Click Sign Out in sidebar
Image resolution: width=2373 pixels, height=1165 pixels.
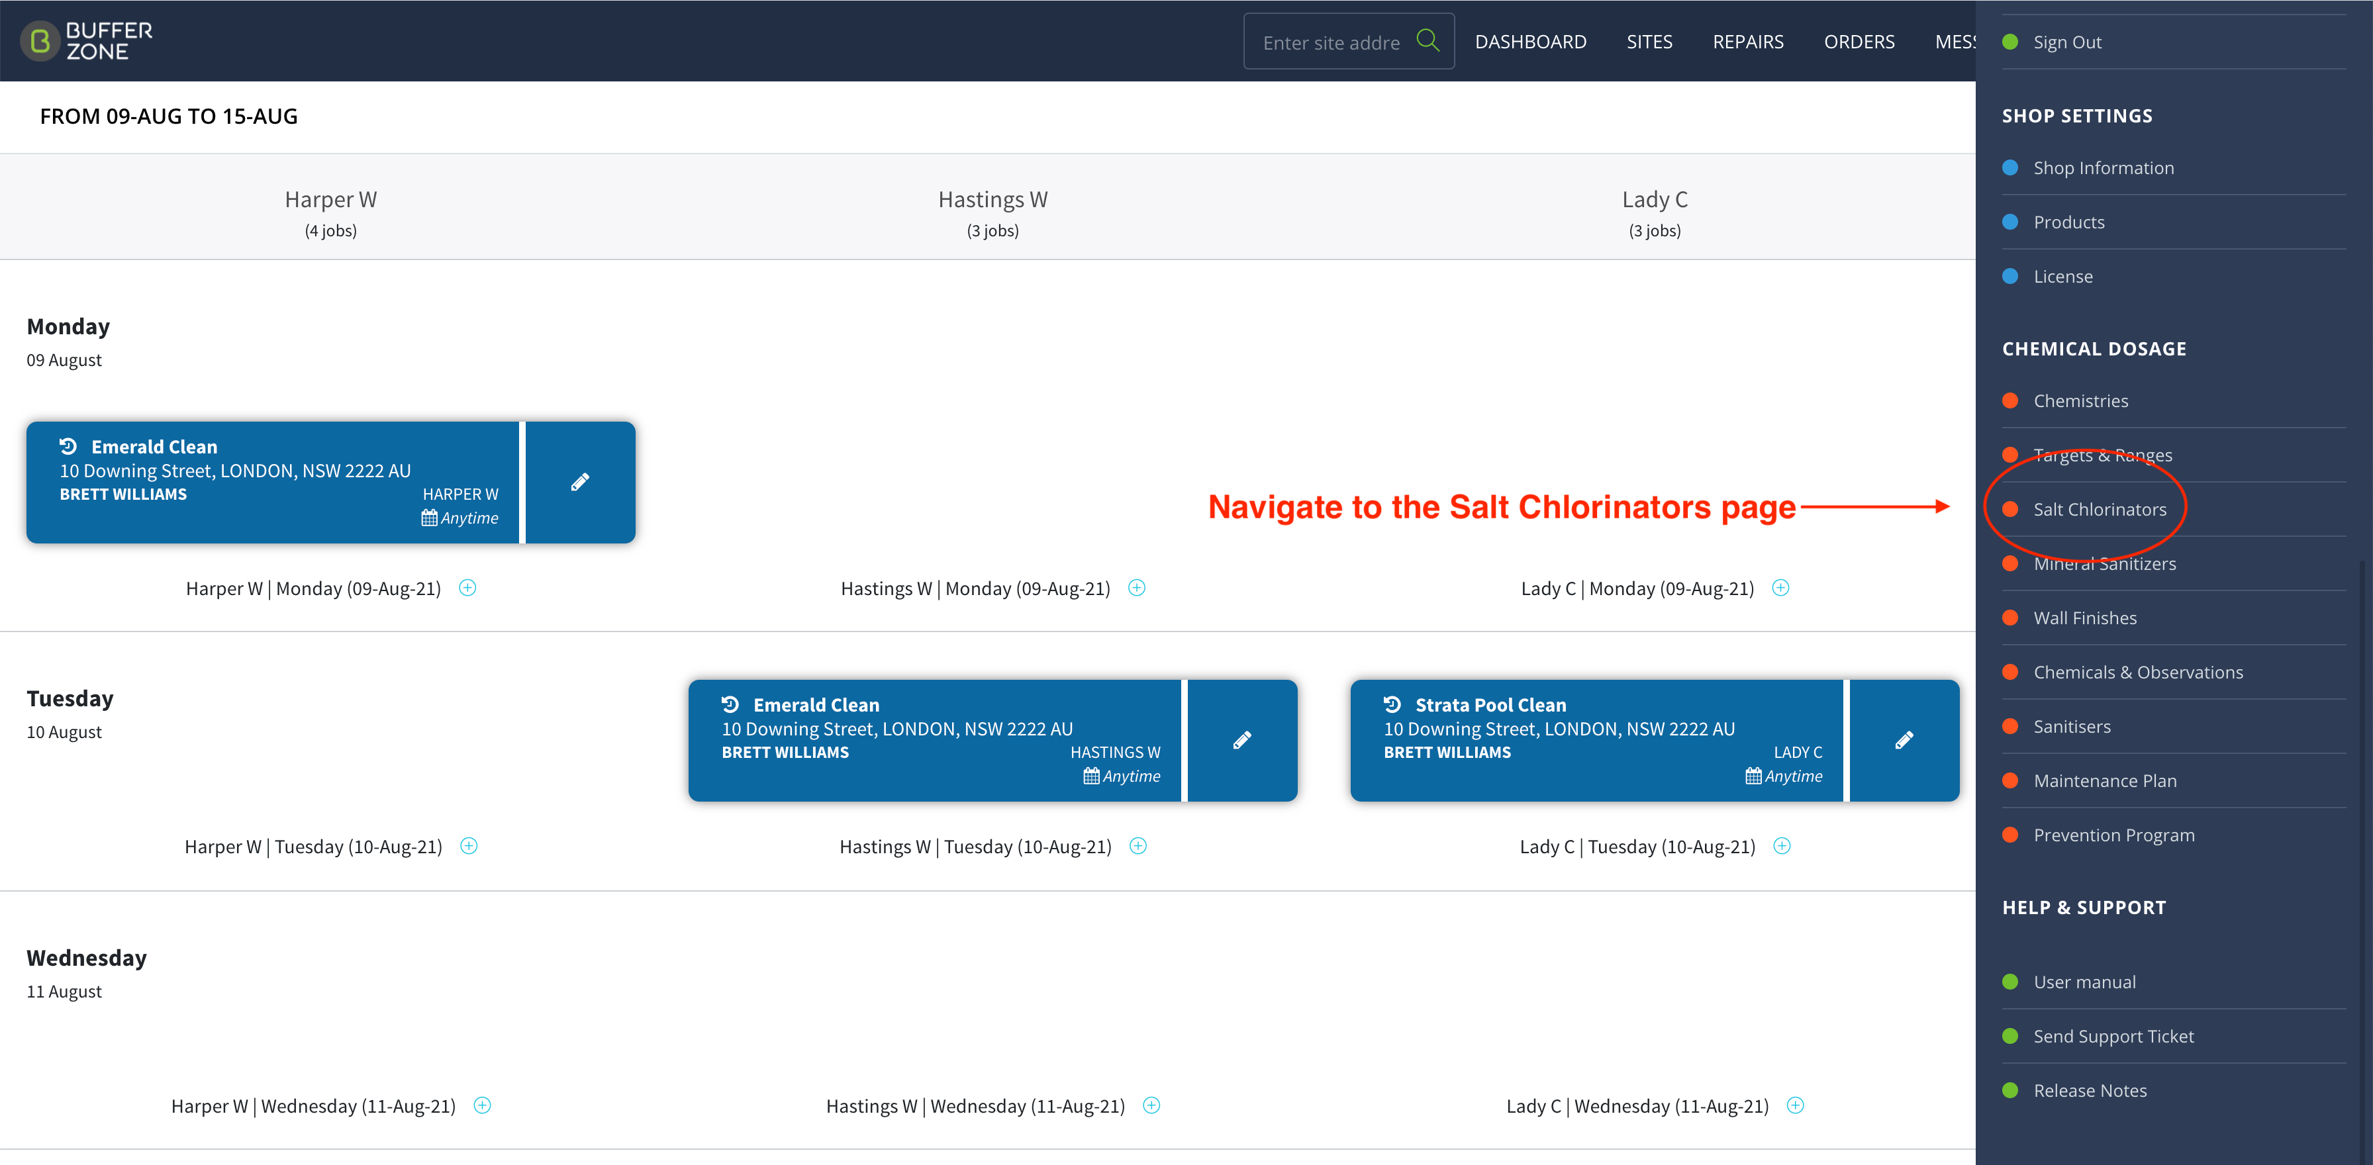(x=2067, y=42)
